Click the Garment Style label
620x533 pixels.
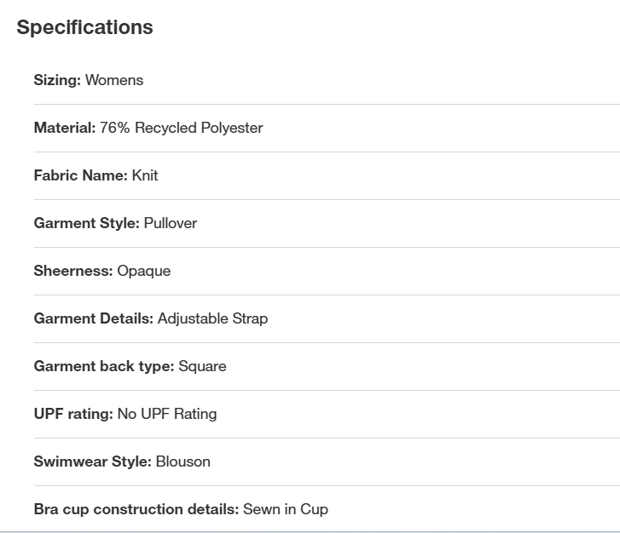click(86, 223)
